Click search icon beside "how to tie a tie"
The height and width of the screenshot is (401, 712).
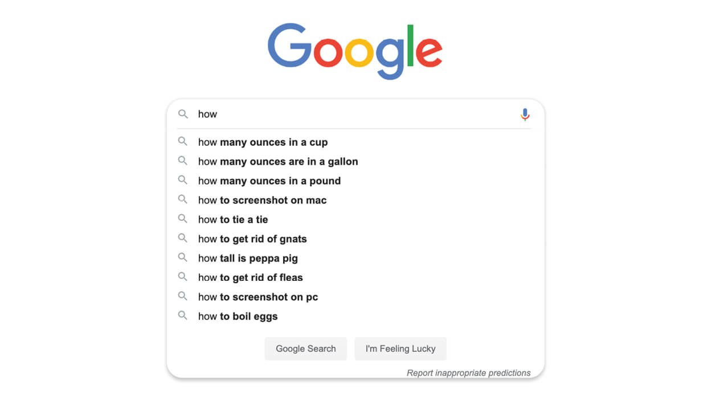coord(182,219)
